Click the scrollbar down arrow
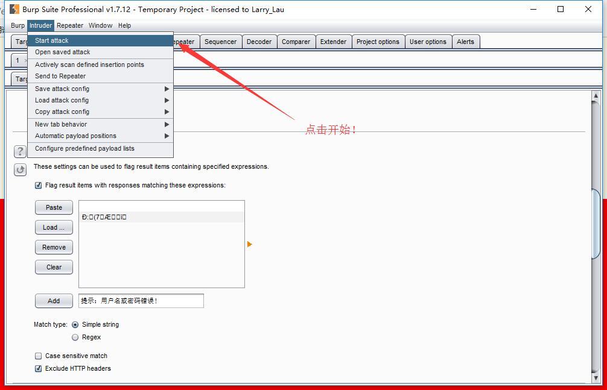The image size is (607, 390). (x=596, y=377)
